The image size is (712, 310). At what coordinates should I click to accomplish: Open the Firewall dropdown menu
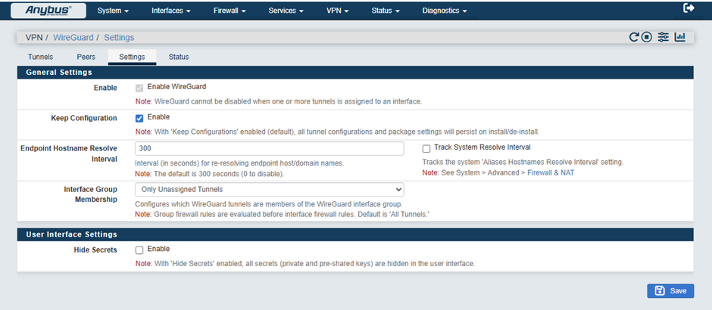tap(230, 11)
